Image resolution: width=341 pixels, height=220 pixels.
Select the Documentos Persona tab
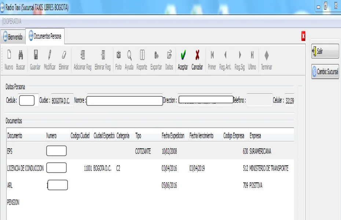pos(45,36)
